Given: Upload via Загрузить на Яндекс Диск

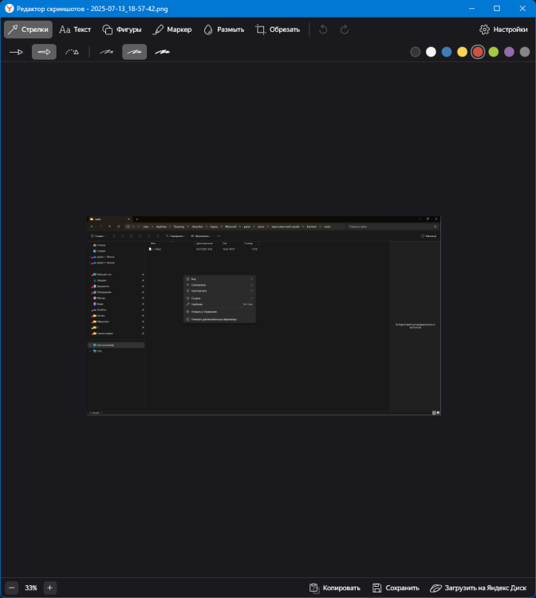Looking at the screenshot, I should tap(479, 588).
